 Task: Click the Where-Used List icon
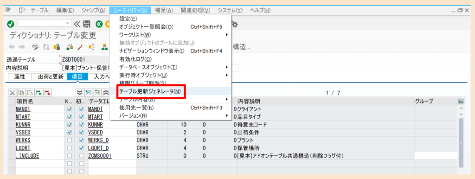click(x=91, y=47)
